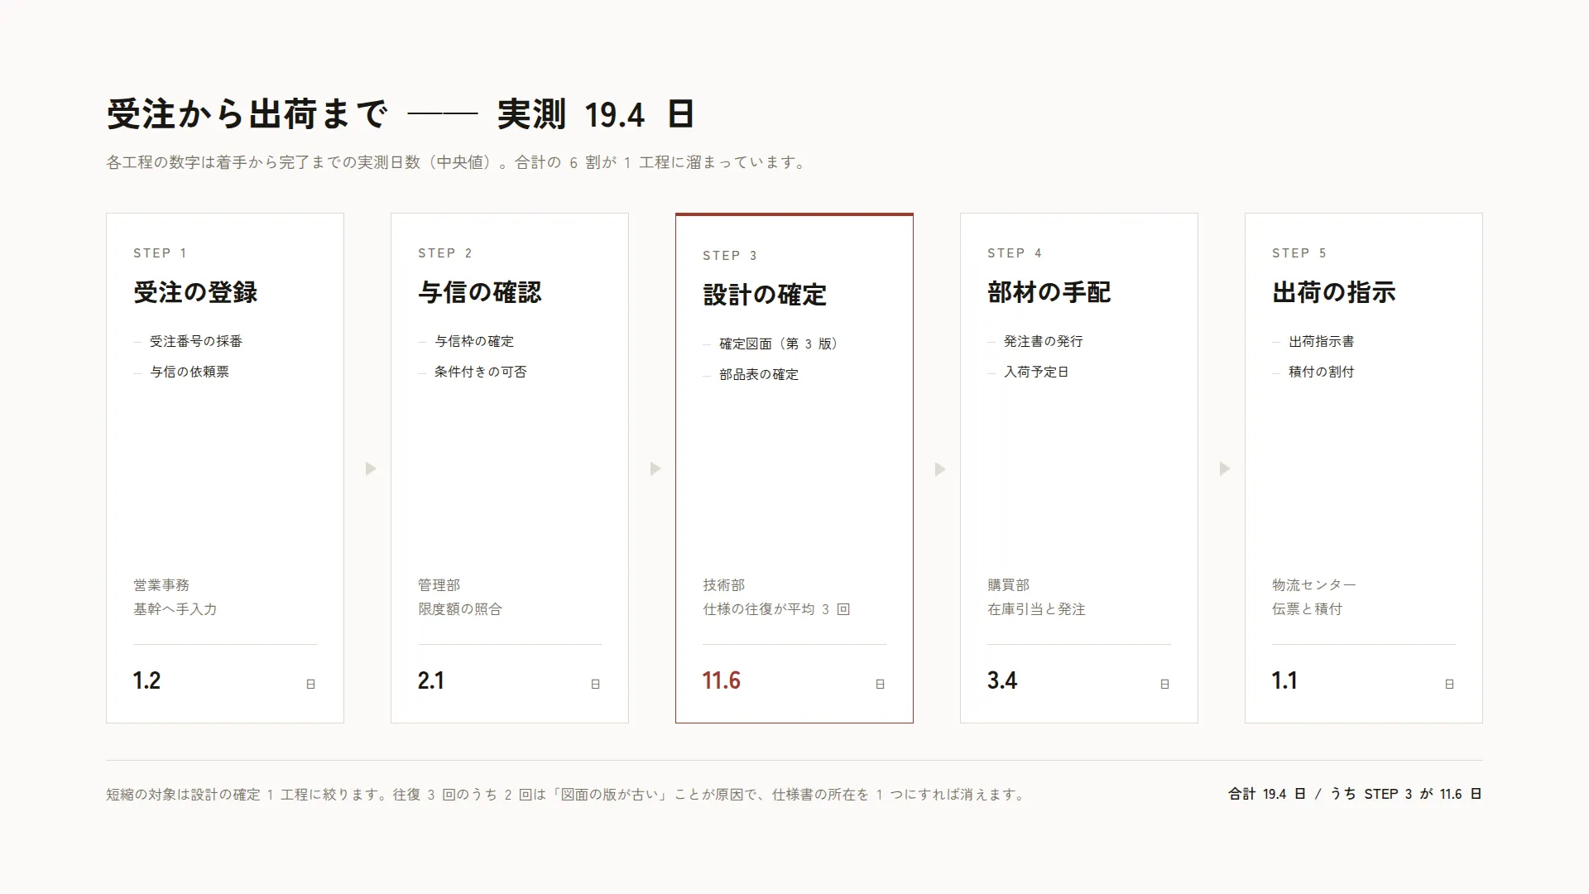Click the arrow between STEP 4 and STEP 5
Viewport: 1589px width, 894px height.
(x=1225, y=469)
